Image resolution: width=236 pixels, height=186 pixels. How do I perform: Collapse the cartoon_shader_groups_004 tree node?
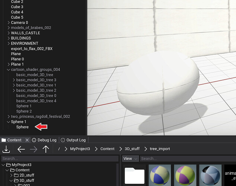pos(9,70)
